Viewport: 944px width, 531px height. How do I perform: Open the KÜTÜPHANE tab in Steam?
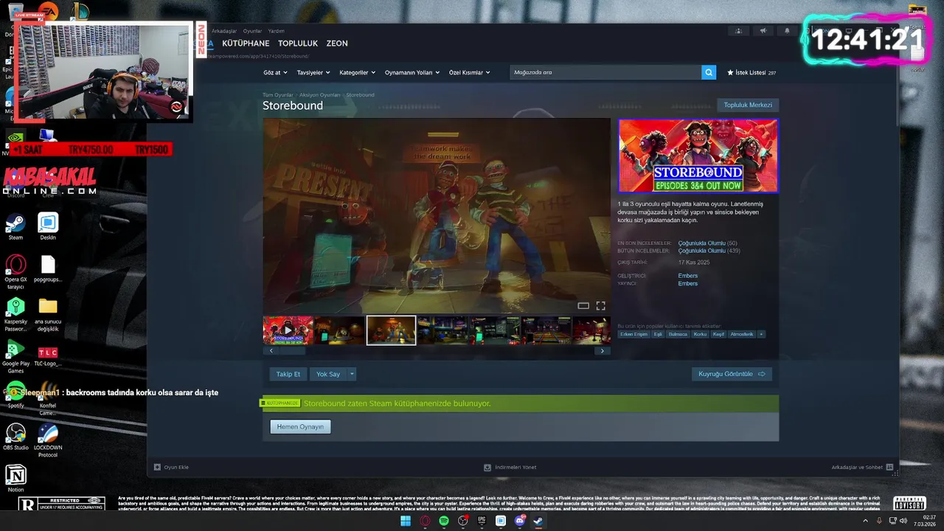(246, 44)
